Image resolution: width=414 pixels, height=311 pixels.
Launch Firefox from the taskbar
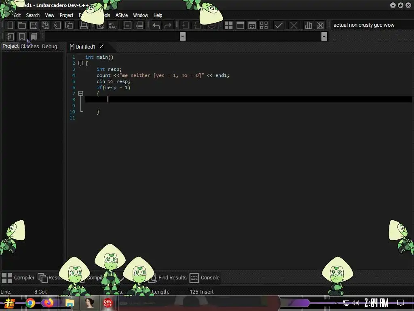(x=49, y=303)
